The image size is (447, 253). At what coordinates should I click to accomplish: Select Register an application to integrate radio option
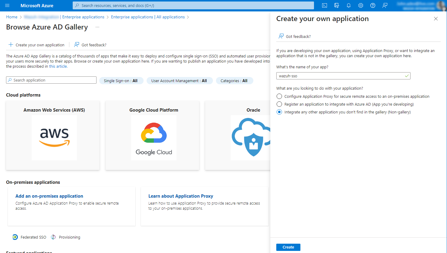pos(279,104)
